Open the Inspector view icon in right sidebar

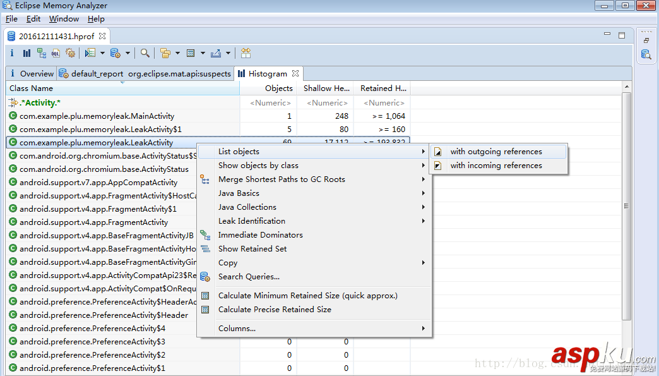click(646, 54)
